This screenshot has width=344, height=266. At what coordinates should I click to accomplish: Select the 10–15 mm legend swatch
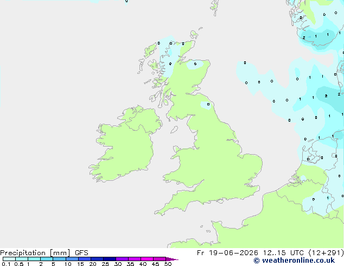(72, 259)
